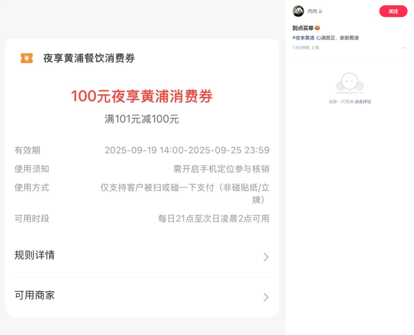Open the 规则详情 row label

pyautogui.click(x=34, y=255)
